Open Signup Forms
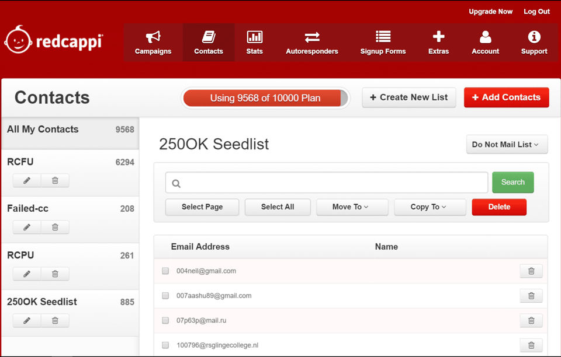Screen dimensions: 561x357 383,43
